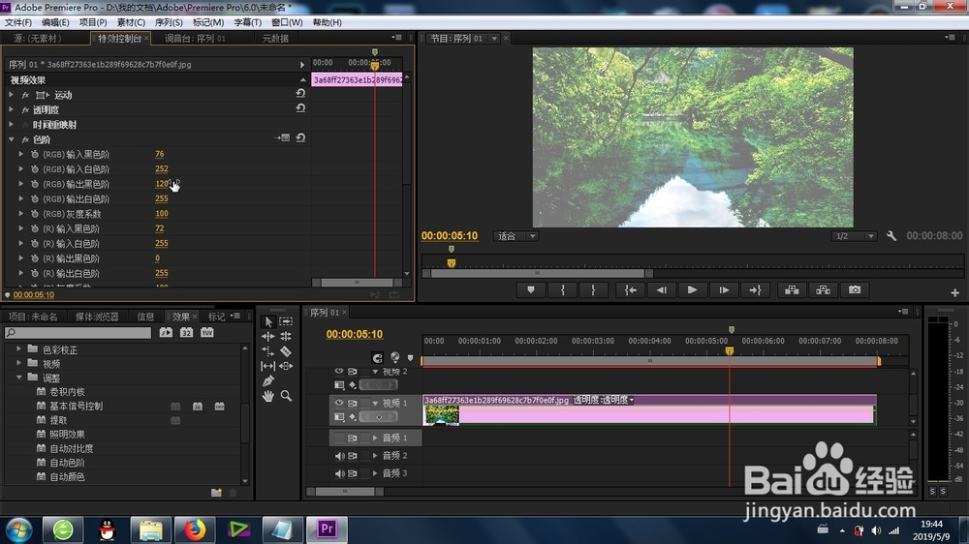Select the Slip tool

click(268, 366)
